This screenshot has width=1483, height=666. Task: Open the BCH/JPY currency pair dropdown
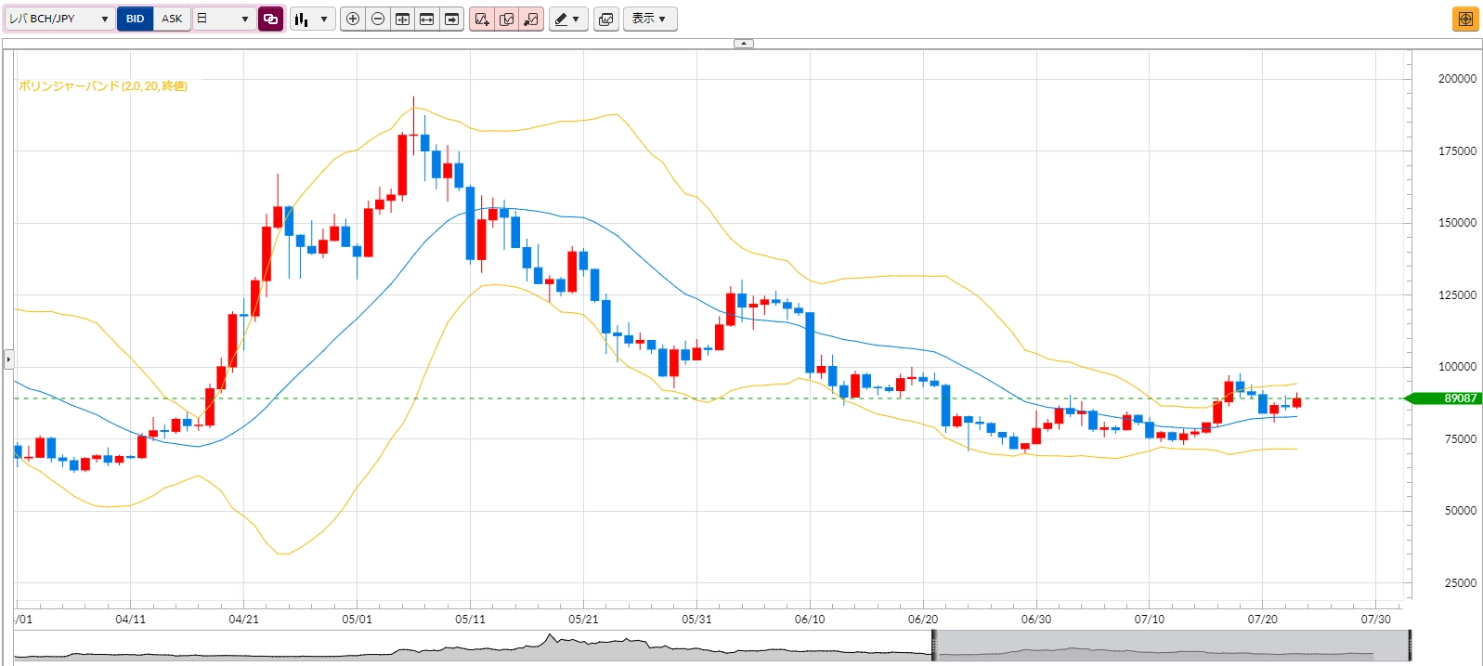[59, 19]
